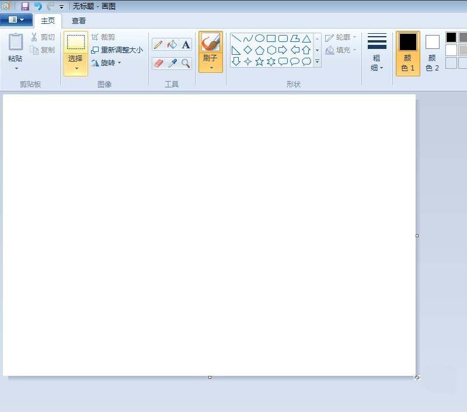Switch to the Home (主页) tab
This screenshot has height=412, width=467.
tap(48, 21)
